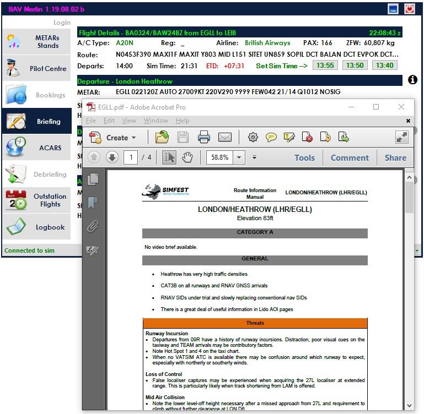The image size is (424, 414).
Task: Open the Share pane
Action: tap(395, 157)
